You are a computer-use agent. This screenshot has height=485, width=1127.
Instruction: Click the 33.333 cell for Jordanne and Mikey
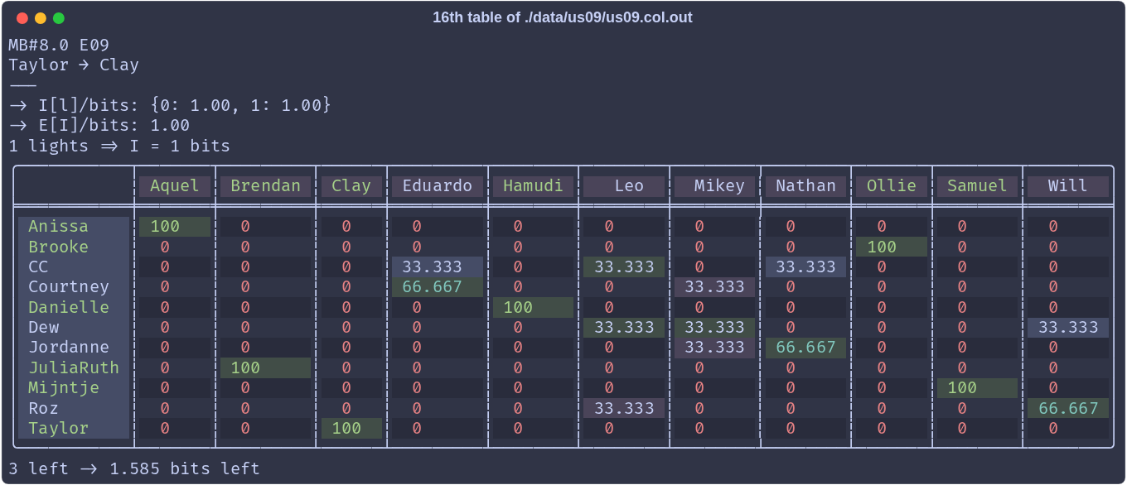(x=714, y=347)
